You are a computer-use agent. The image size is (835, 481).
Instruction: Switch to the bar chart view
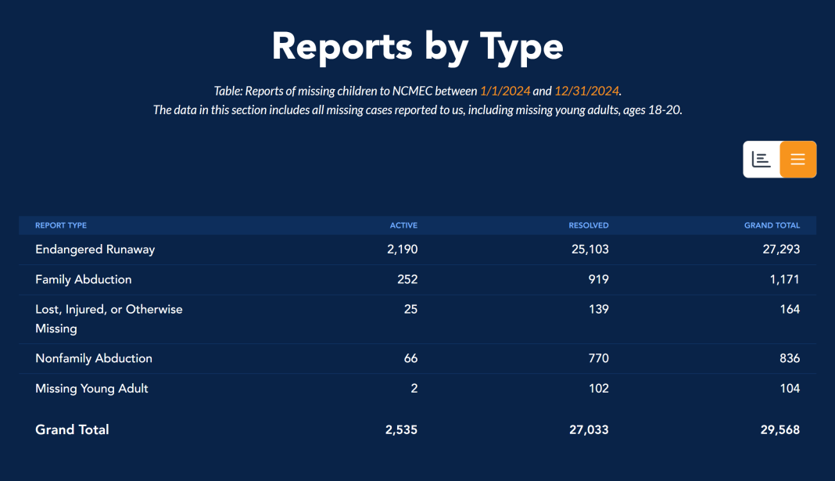(x=761, y=160)
